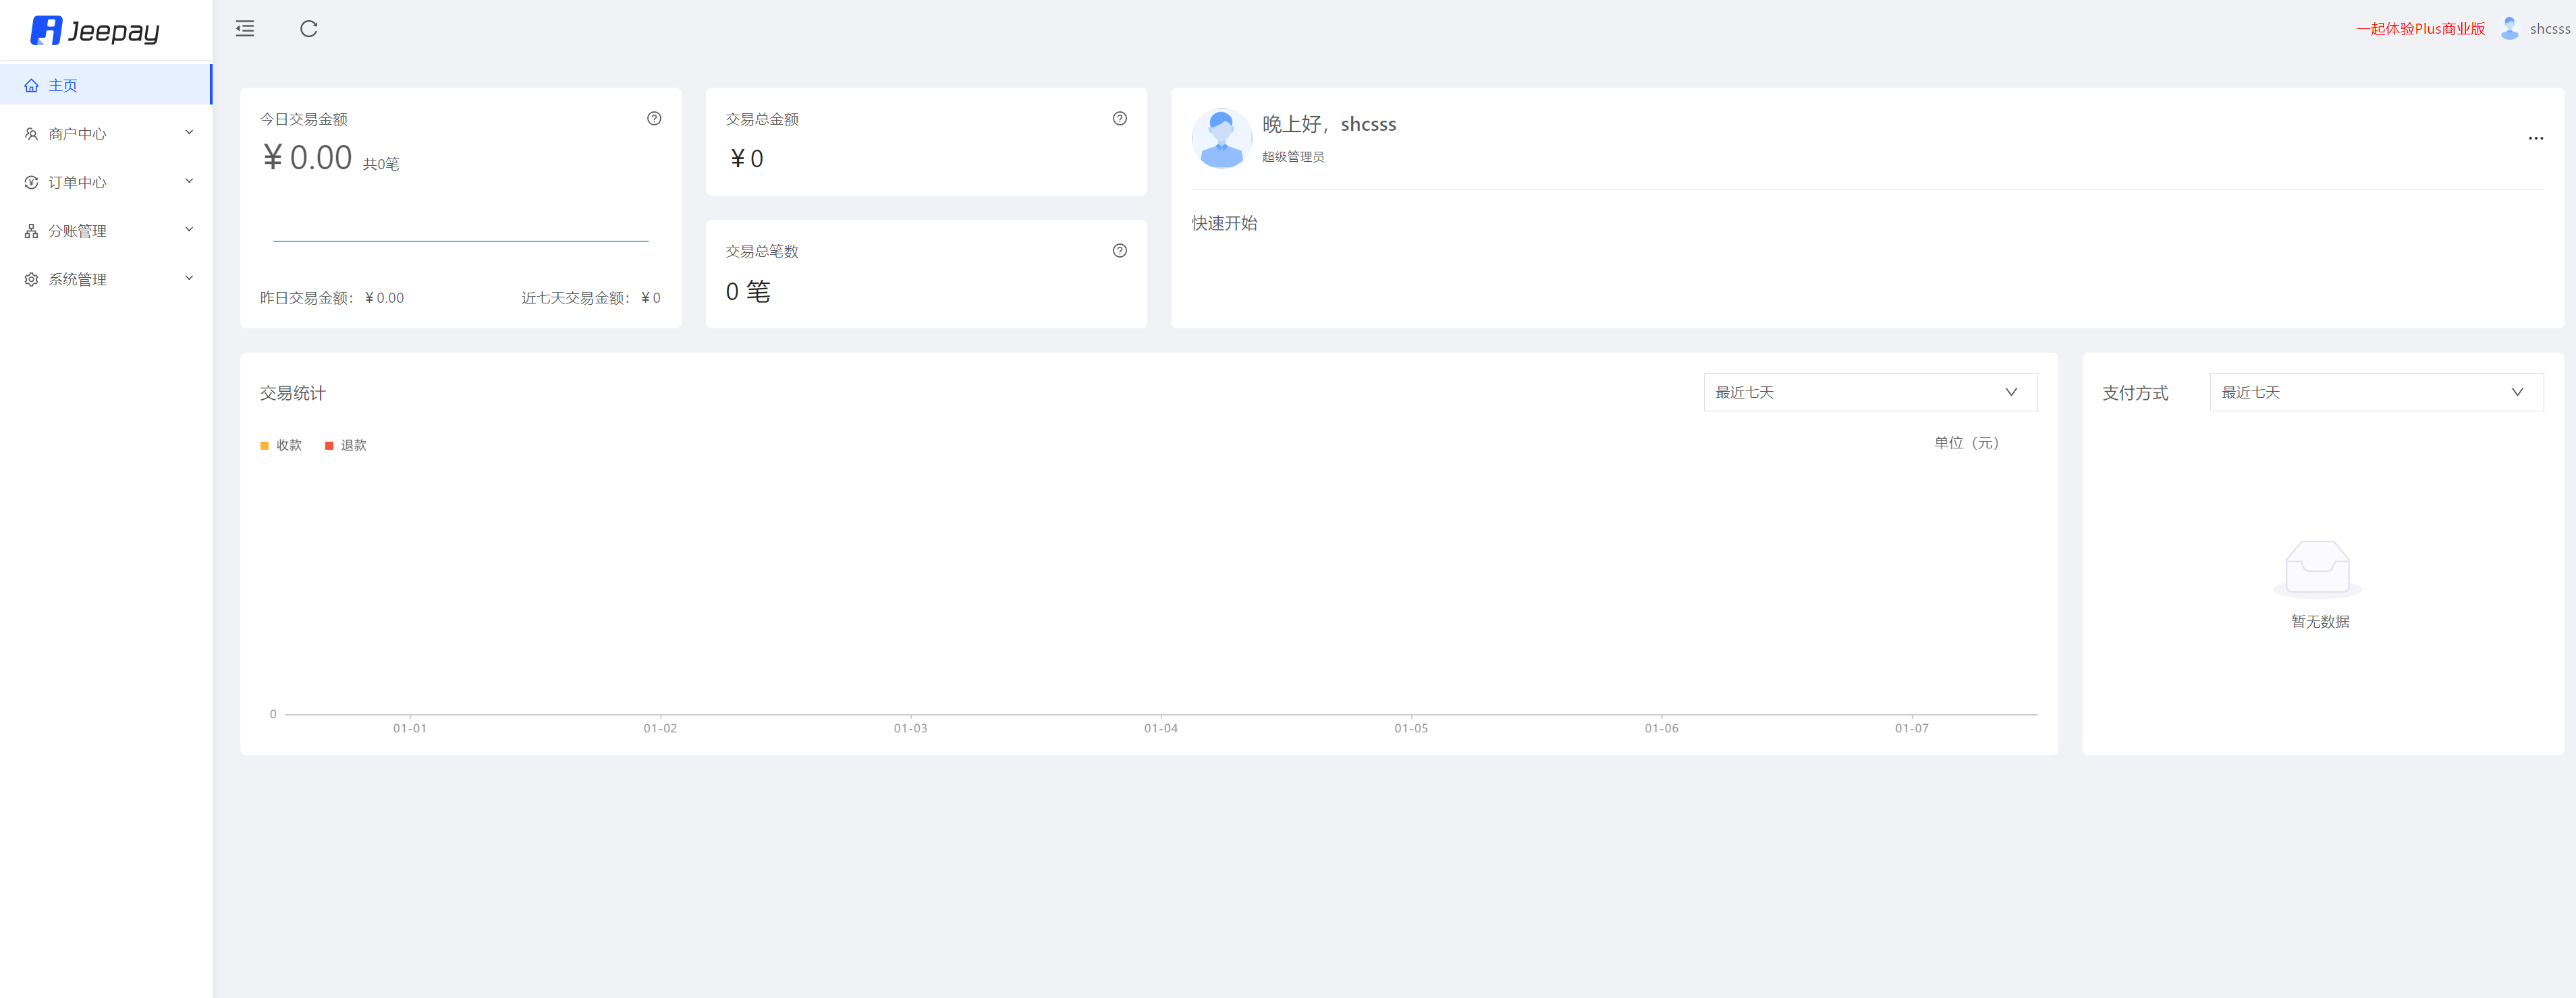
Task: Open 支付方式 最近七天 dropdown
Action: coord(2375,392)
